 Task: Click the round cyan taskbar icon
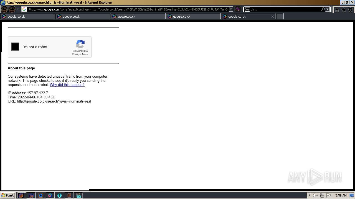click(x=59, y=195)
